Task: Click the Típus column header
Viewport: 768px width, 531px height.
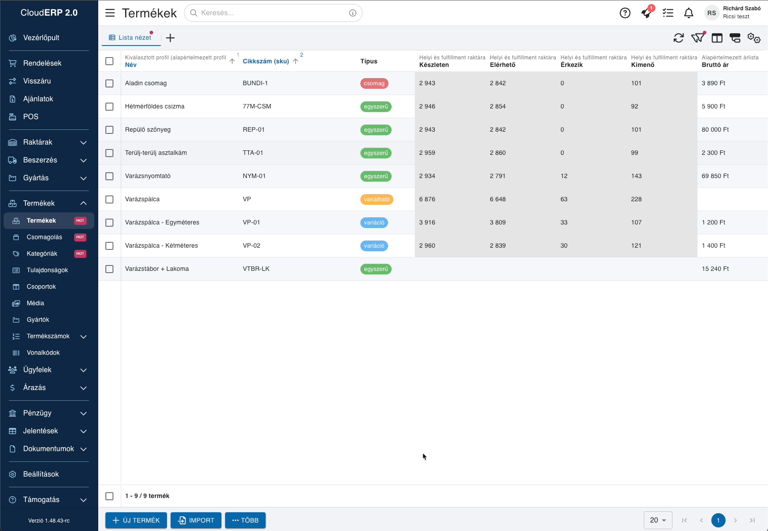Action: click(x=369, y=61)
